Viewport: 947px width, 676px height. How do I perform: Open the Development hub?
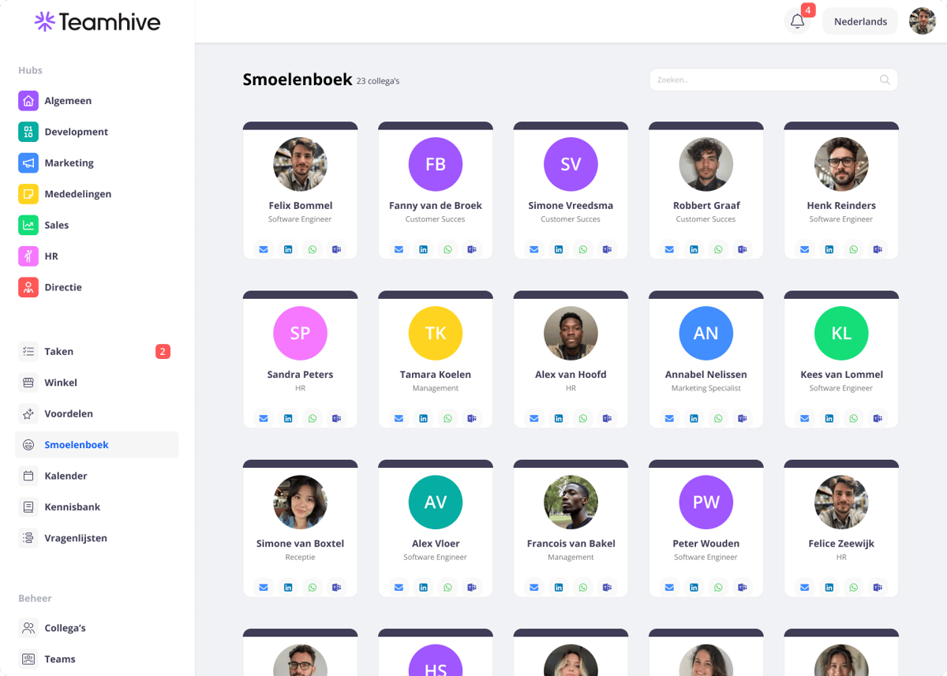tap(76, 132)
